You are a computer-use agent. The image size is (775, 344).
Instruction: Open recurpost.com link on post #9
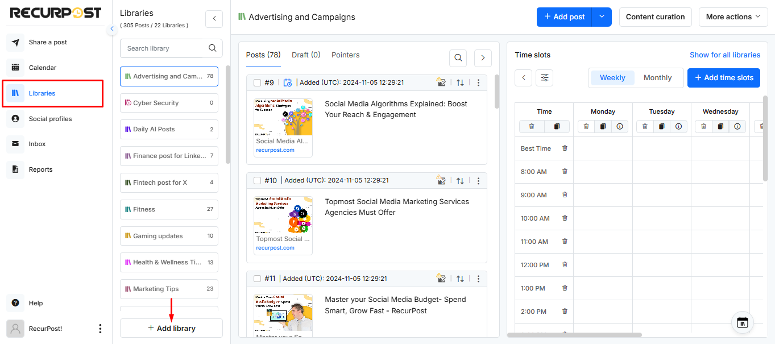tap(275, 150)
